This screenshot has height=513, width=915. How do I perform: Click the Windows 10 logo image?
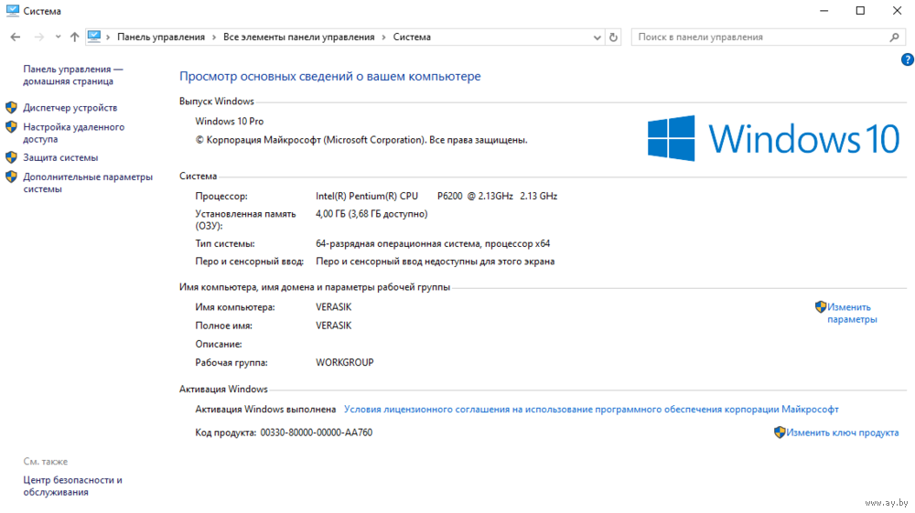pos(774,138)
